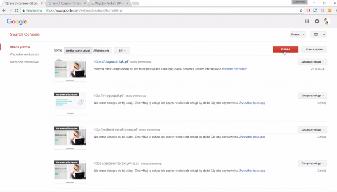Open Zarządzaj usługą for http://jesteminteraktywna.pl
The width and height of the screenshot is (337, 192).
(x=312, y=129)
